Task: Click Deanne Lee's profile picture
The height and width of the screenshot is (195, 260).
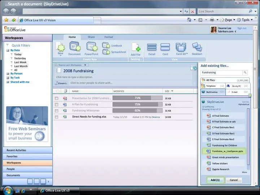Action: click(x=213, y=30)
